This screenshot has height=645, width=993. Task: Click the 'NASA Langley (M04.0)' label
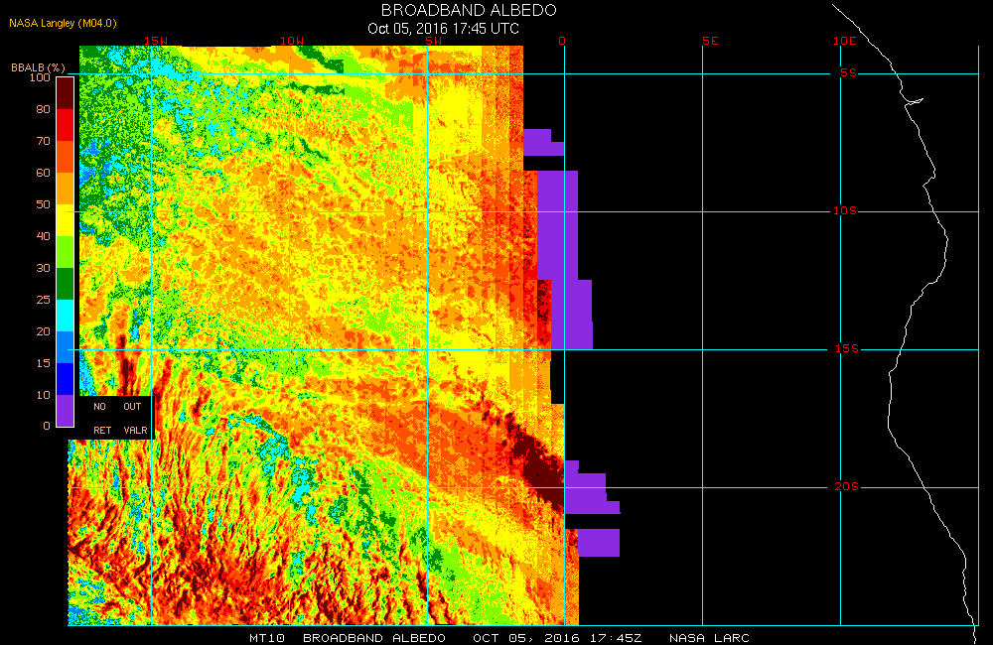63,24
